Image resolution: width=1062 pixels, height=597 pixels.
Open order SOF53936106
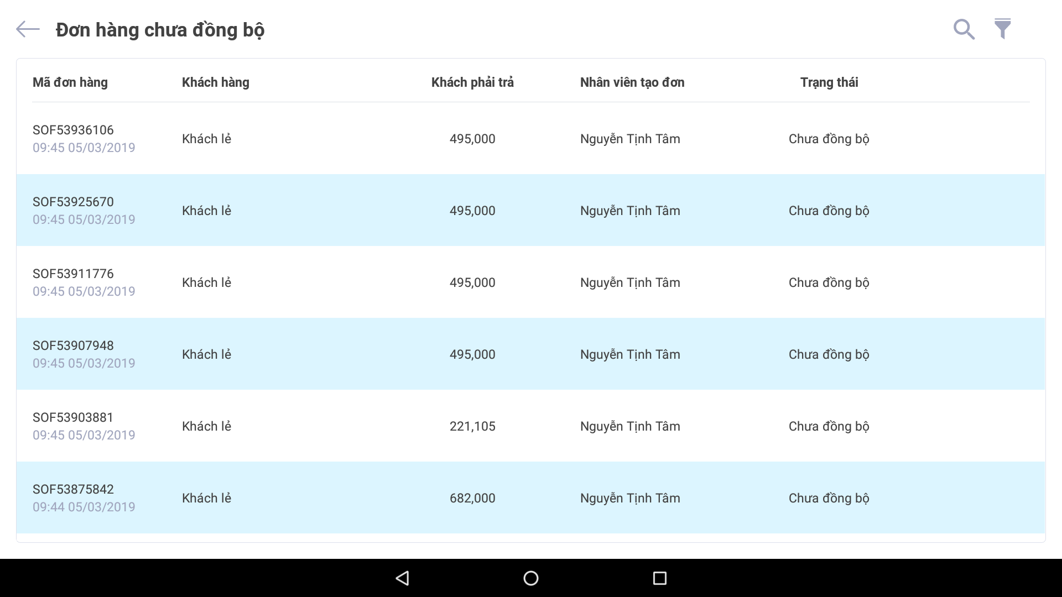click(x=73, y=130)
